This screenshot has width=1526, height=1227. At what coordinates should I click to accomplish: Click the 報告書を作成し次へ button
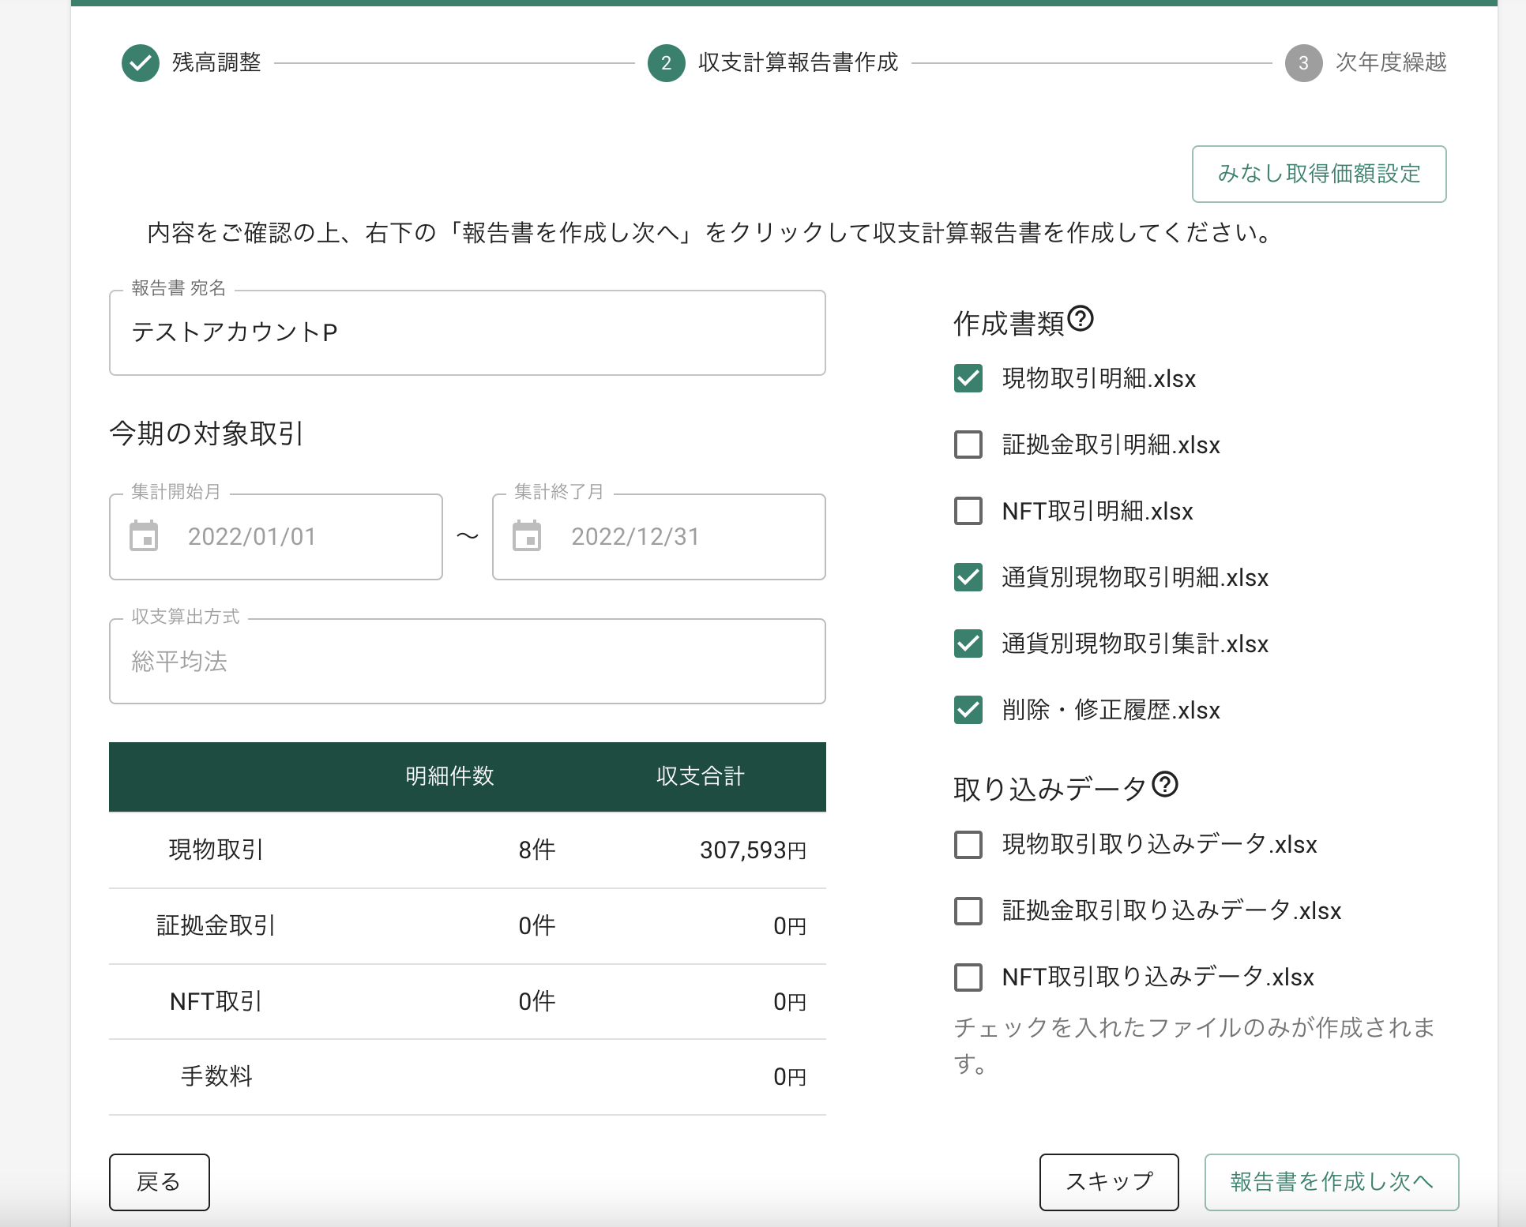coord(1331,1182)
